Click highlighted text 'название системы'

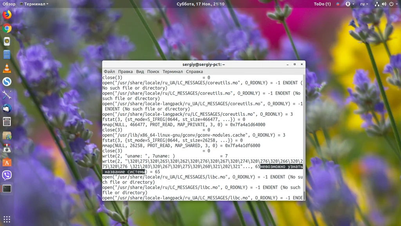[125, 172]
